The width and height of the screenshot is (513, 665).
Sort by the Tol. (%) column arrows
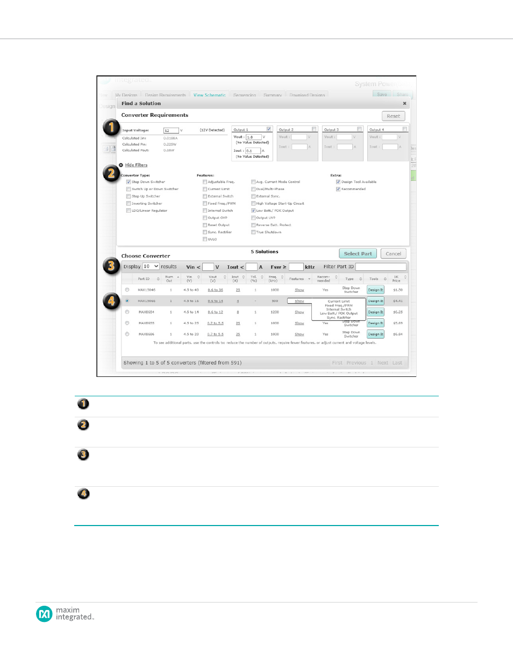tap(262, 277)
